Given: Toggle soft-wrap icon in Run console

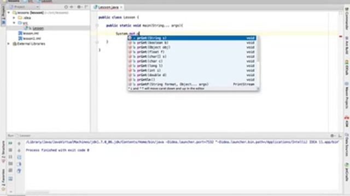Looking at the screenshot, I should [19, 157].
